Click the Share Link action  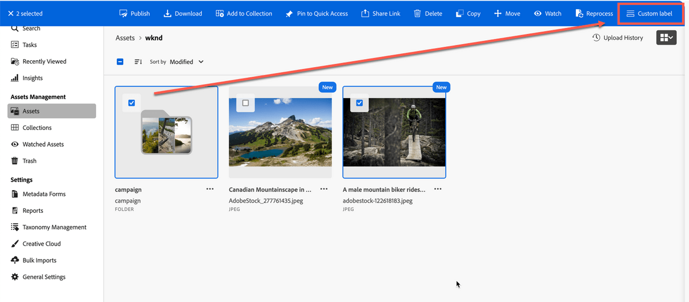[381, 13]
